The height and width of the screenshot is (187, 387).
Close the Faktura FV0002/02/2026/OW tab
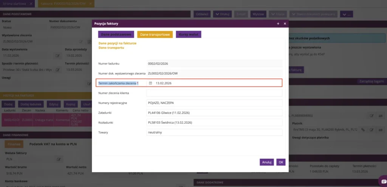pos(91,4)
